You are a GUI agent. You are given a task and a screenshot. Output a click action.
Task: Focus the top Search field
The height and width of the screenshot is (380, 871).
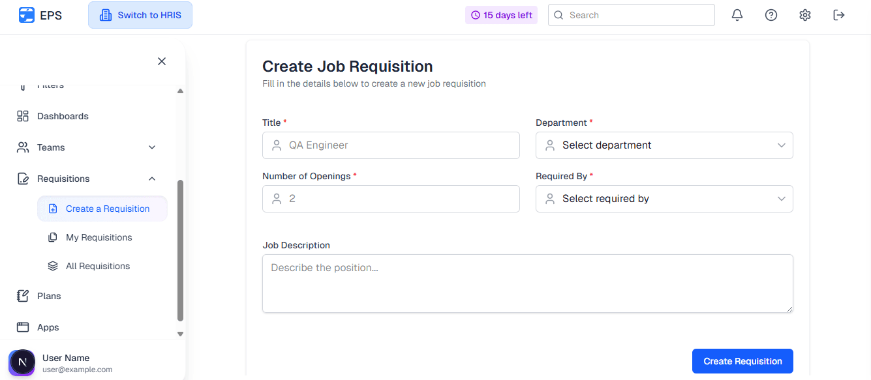pyautogui.click(x=632, y=15)
